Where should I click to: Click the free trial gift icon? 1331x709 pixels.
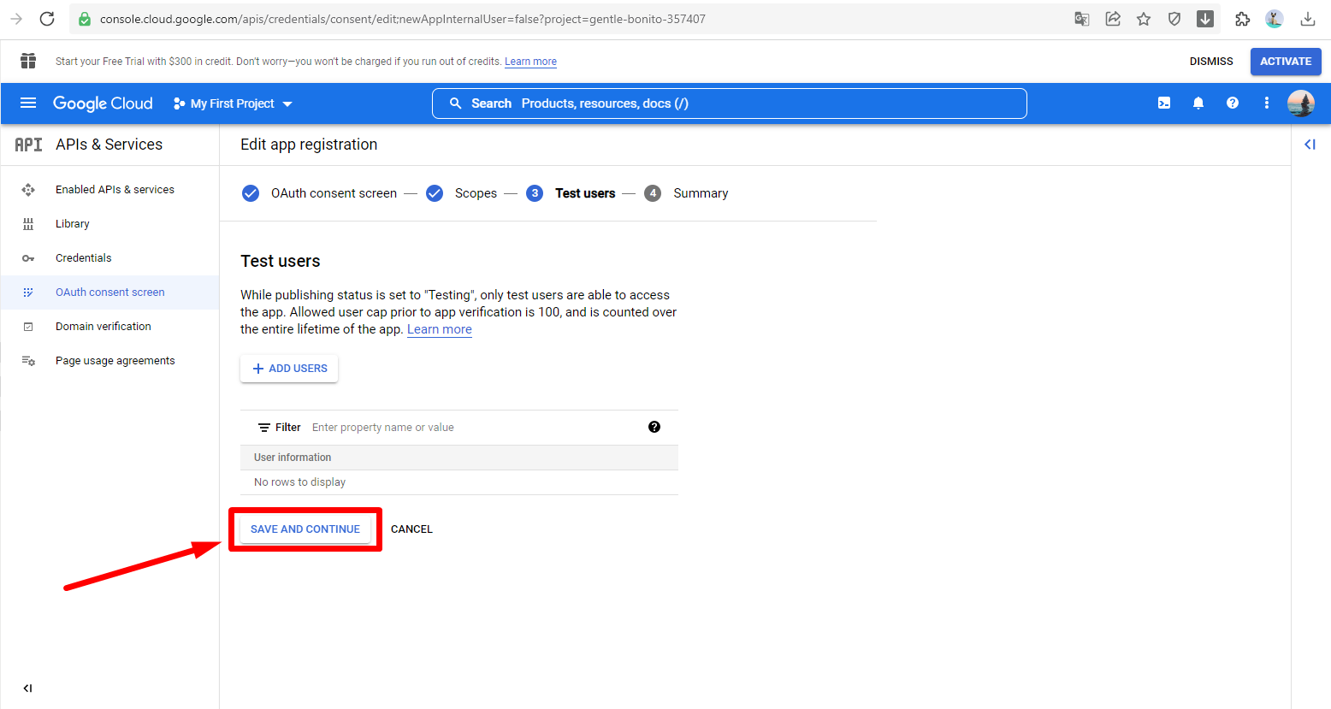tap(28, 61)
